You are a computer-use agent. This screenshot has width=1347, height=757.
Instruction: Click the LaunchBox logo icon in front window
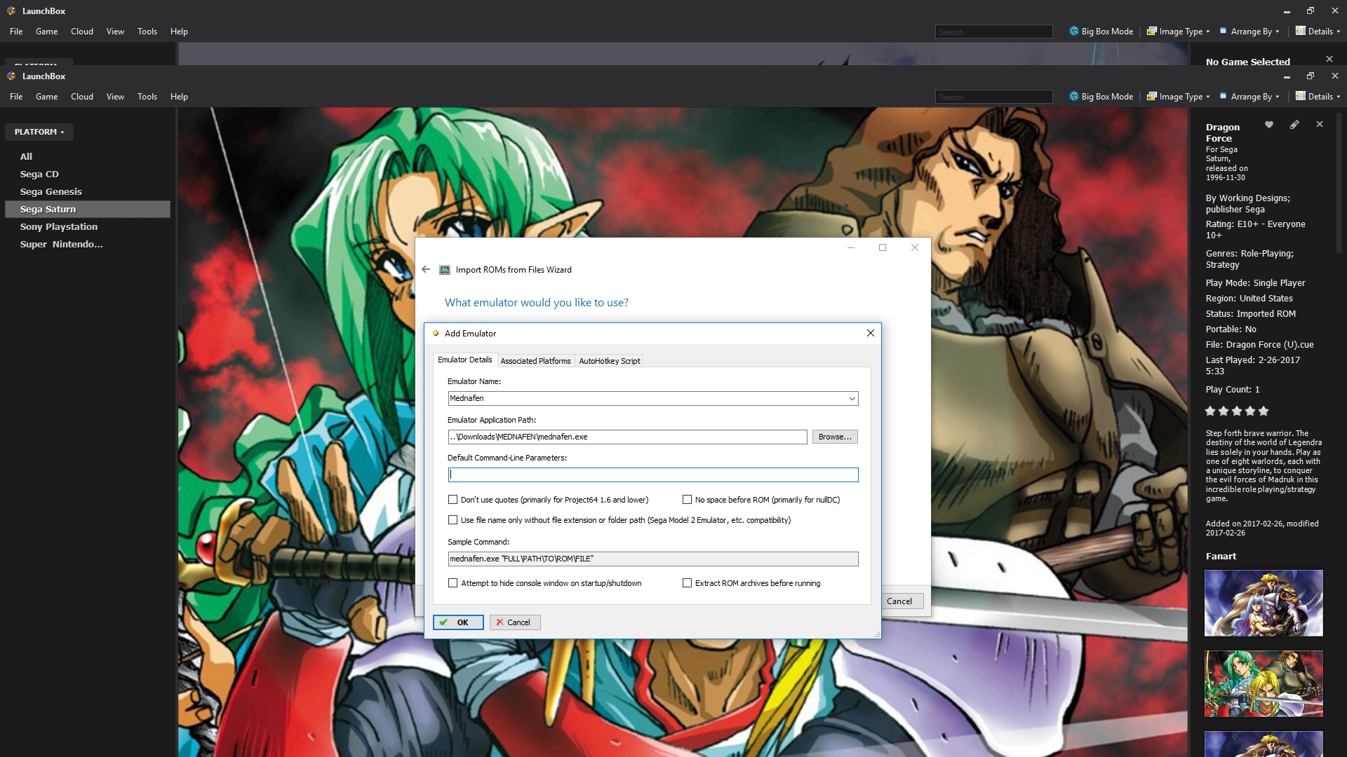tap(11, 76)
